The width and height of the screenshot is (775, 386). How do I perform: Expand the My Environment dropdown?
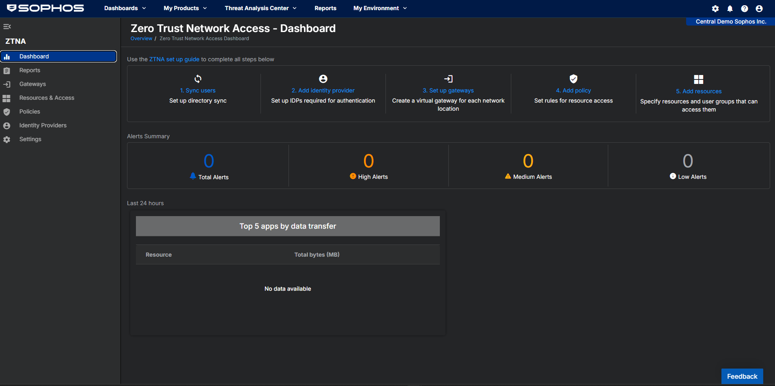click(x=380, y=8)
